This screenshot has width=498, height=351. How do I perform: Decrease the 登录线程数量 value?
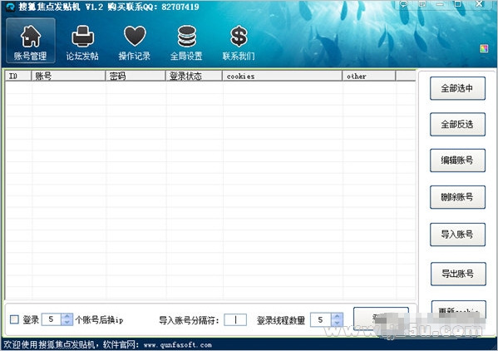click(337, 323)
